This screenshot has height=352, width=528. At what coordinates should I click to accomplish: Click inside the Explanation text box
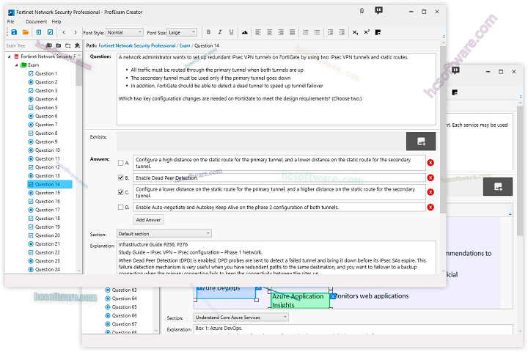coord(276,257)
